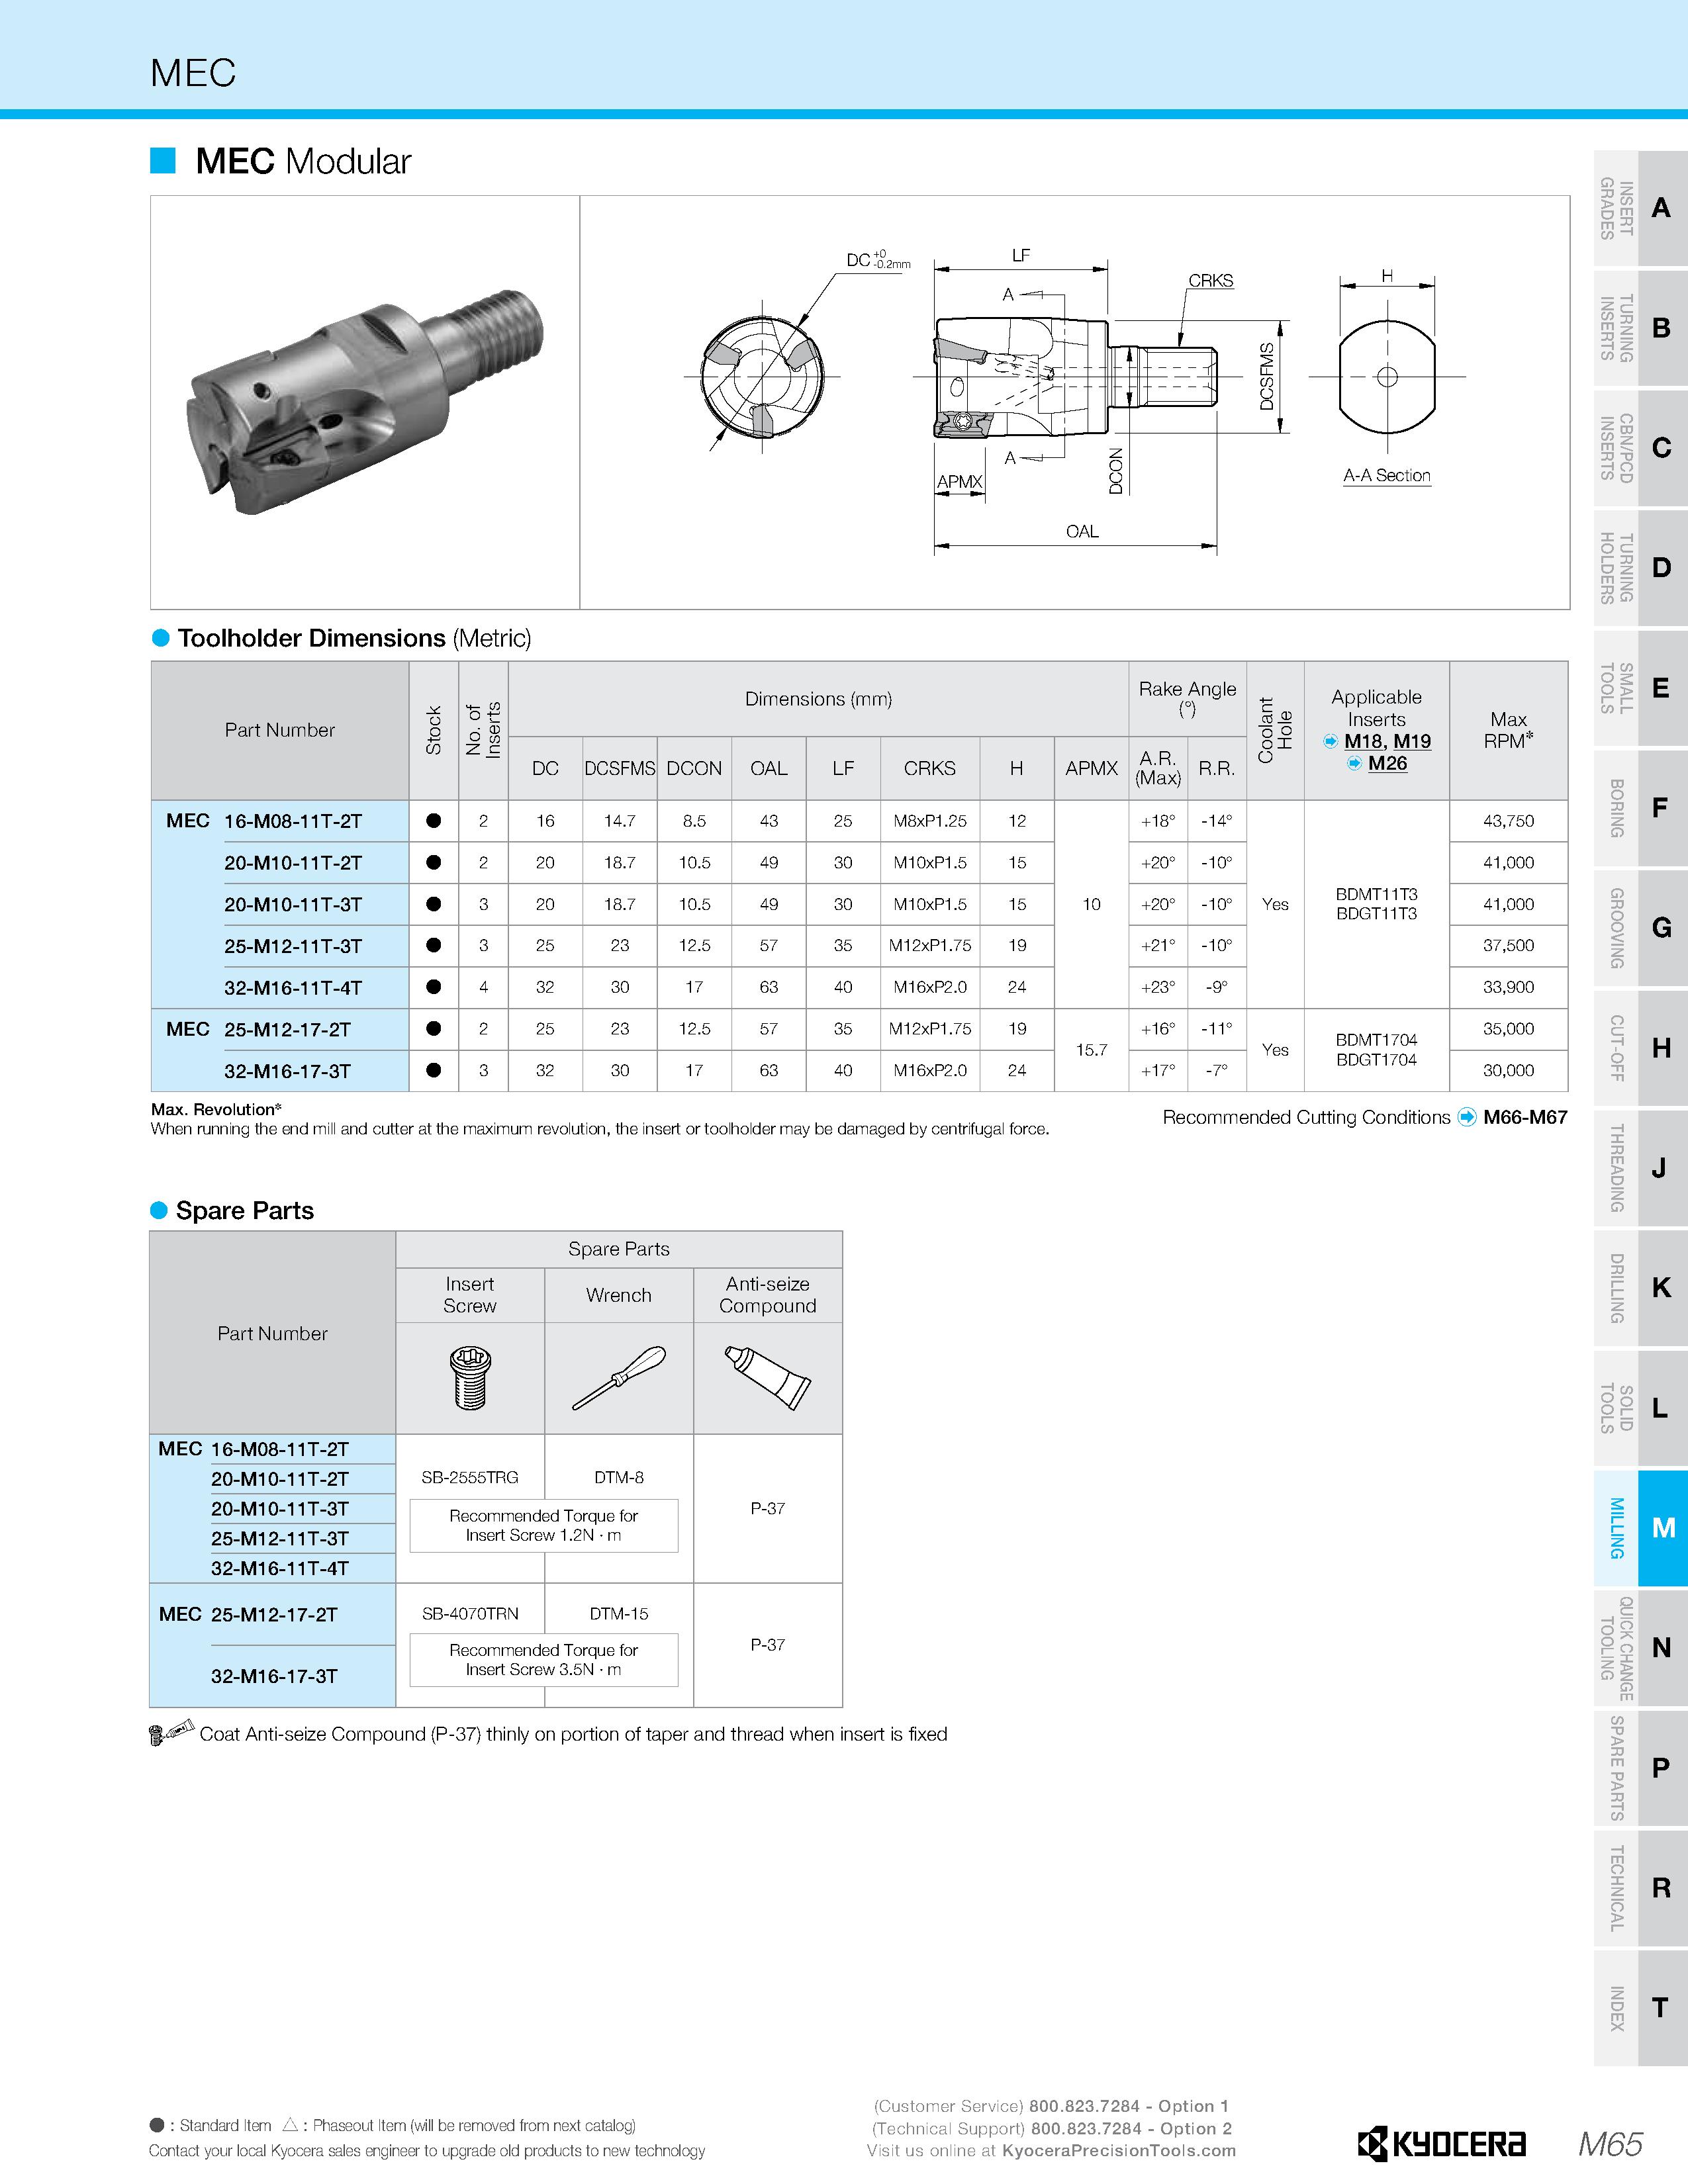Open the M26 applicable inserts link
This screenshot has height=2184, width=1688.
coord(1387,763)
